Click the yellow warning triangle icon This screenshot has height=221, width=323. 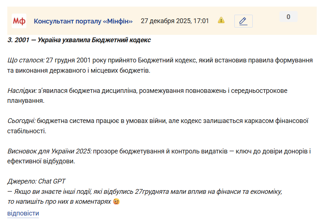(221, 20)
